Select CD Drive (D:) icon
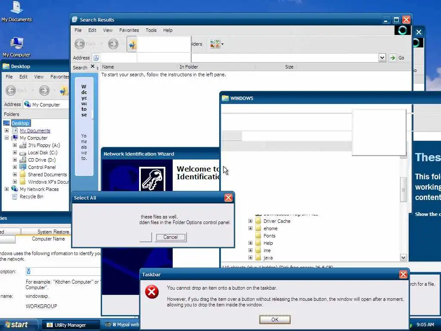Image resolution: width=441 pixels, height=331 pixels. (23, 160)
